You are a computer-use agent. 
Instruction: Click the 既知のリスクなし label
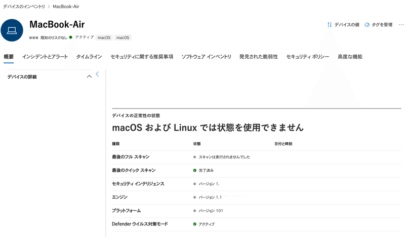tap(54, 38)
